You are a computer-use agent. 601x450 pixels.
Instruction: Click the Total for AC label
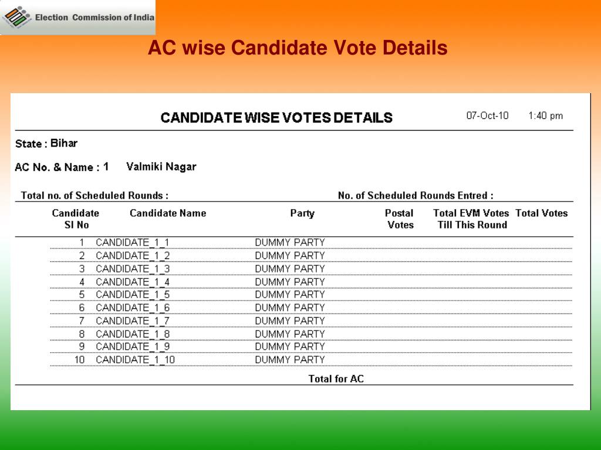pos(336,379)
